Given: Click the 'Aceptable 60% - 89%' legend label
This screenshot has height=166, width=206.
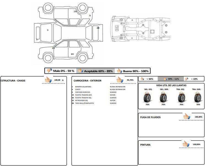Looking at the screenshot, I should tap(98, 71).
